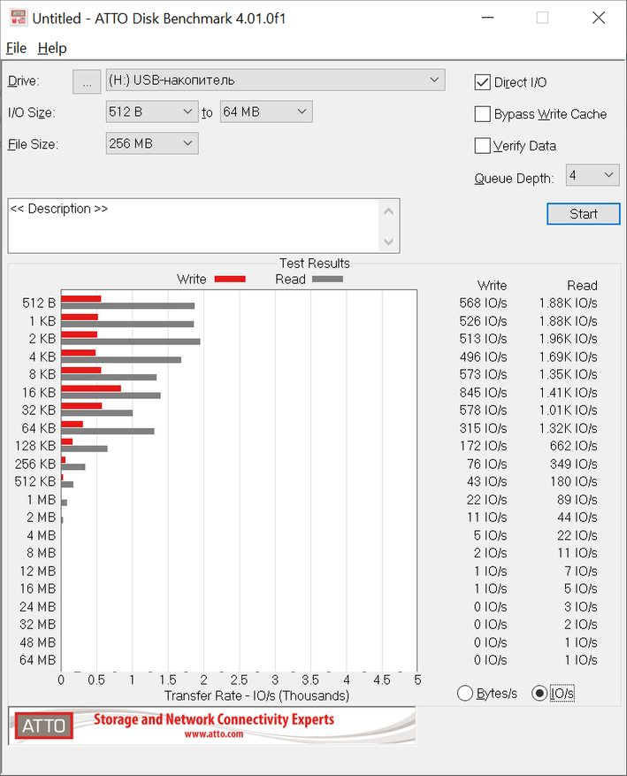Uncheck the Direct I/O checkbox
The height and width of the screenshot is (776, 627).
(482, 82)
